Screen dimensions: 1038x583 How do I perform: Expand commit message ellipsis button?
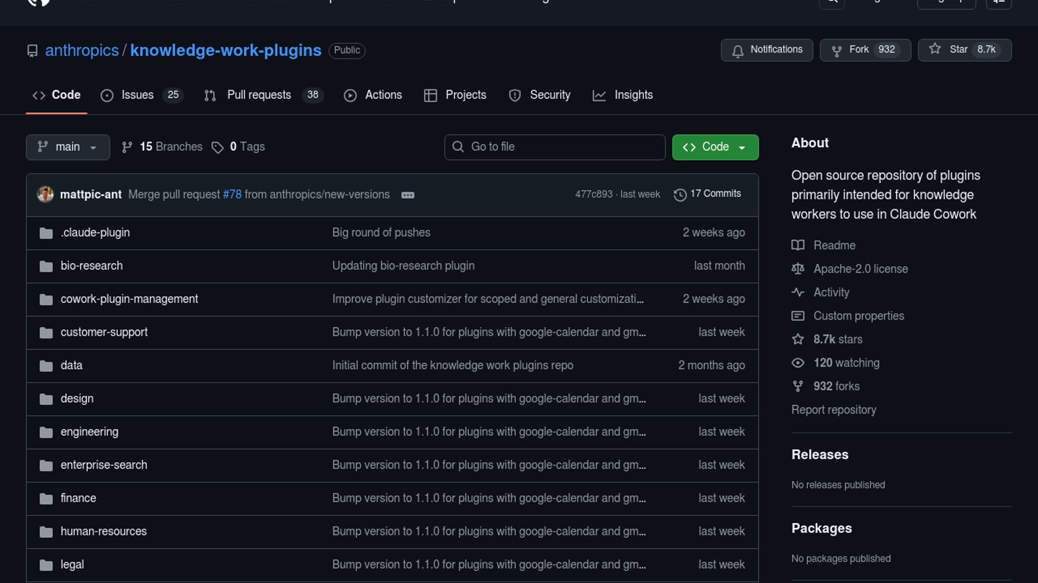pyautogui.click(x=408, y=195)
